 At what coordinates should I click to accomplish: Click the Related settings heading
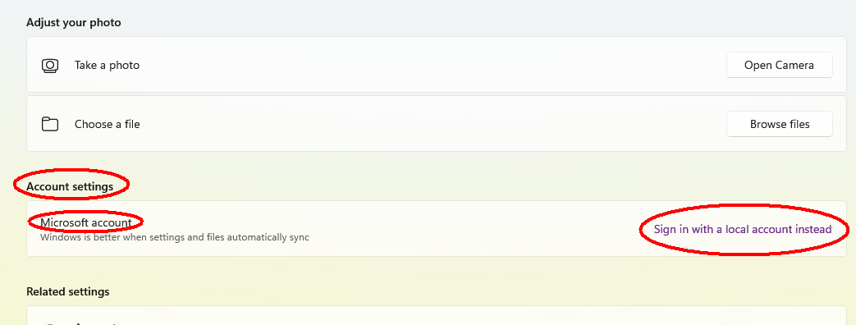[x=67, y=291]
